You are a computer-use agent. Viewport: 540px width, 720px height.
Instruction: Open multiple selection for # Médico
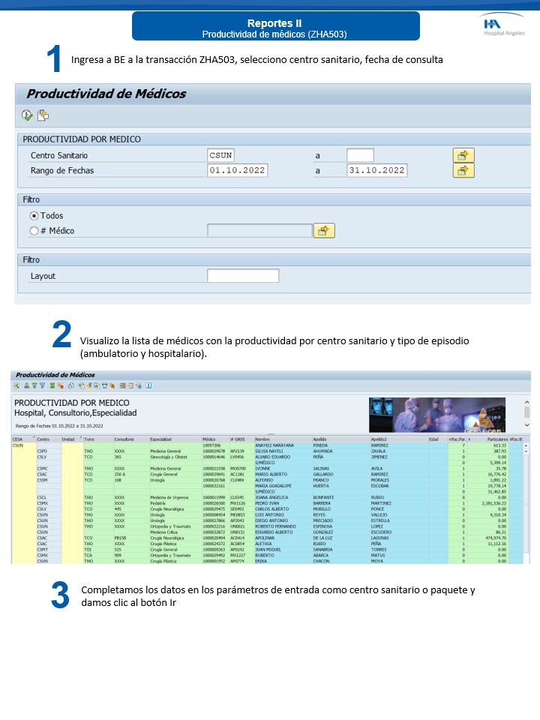324,231
